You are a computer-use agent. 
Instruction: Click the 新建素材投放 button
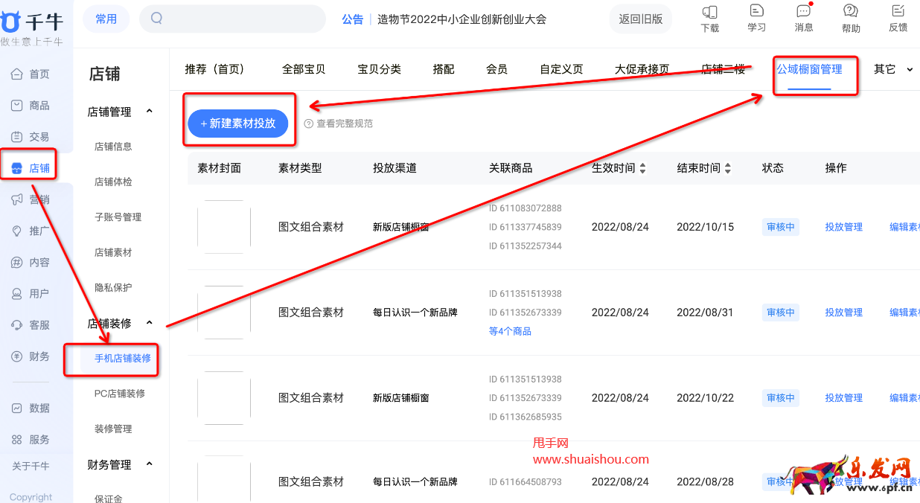pyautogui.click(x=238, y=124)
